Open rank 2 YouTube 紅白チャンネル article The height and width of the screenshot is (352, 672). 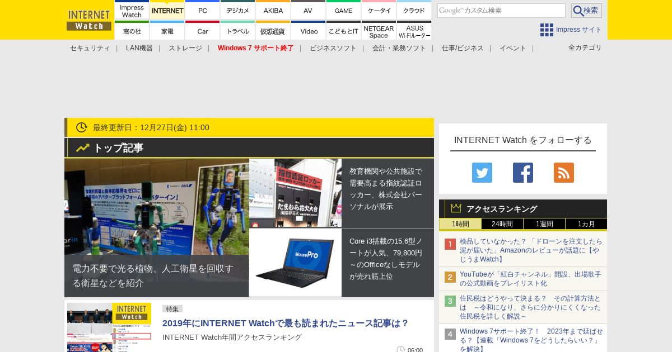click(x=530, y=279)
